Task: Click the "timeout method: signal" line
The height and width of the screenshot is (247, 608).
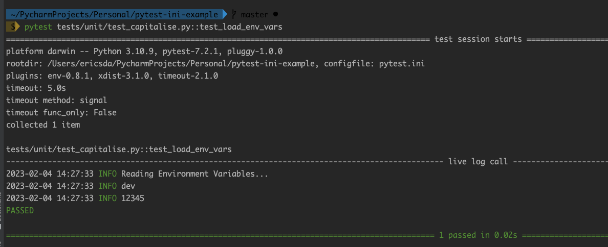Action: [x=56, y=101]
